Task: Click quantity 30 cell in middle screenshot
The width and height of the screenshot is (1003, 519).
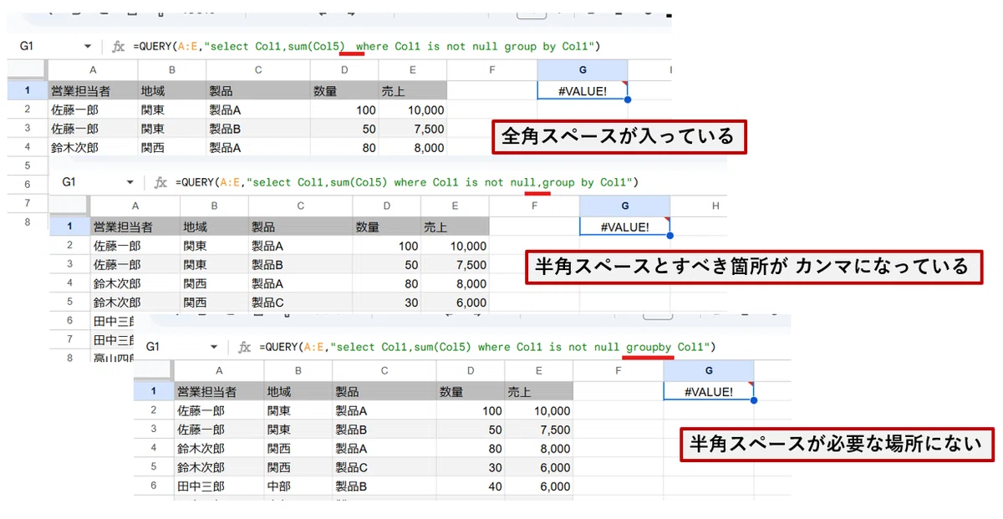Action: 387,303
